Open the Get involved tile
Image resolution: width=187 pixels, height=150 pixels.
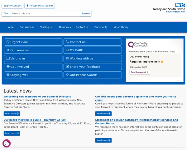(x=33, y=67)
